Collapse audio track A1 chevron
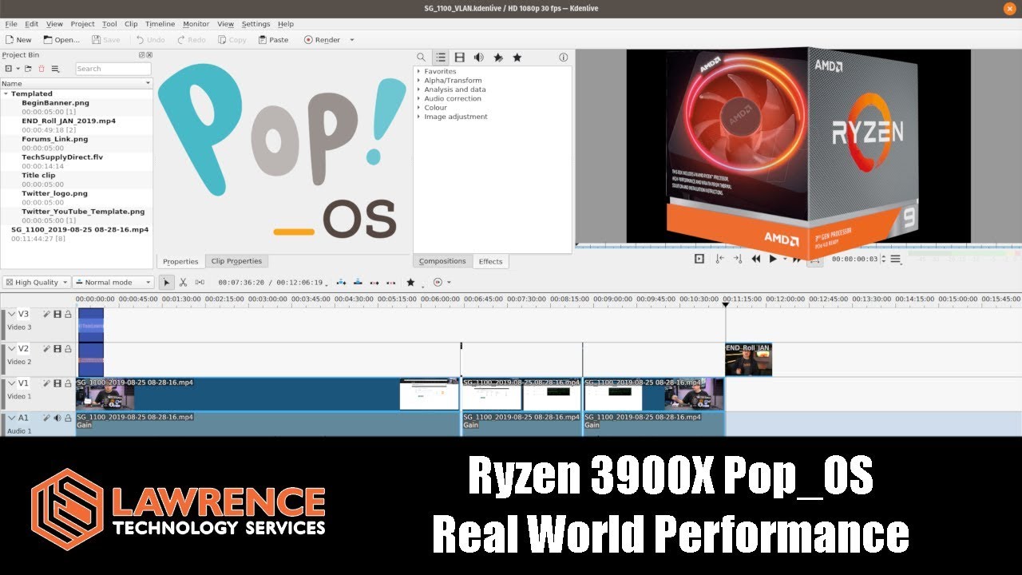The height and width of the screenshot is (575, 1022). [x=12, y=418]
